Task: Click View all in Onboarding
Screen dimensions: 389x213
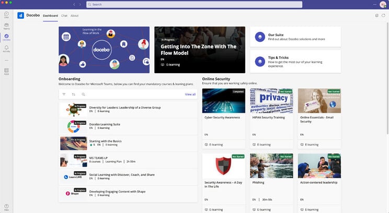Action: click(x=190, y=94)
